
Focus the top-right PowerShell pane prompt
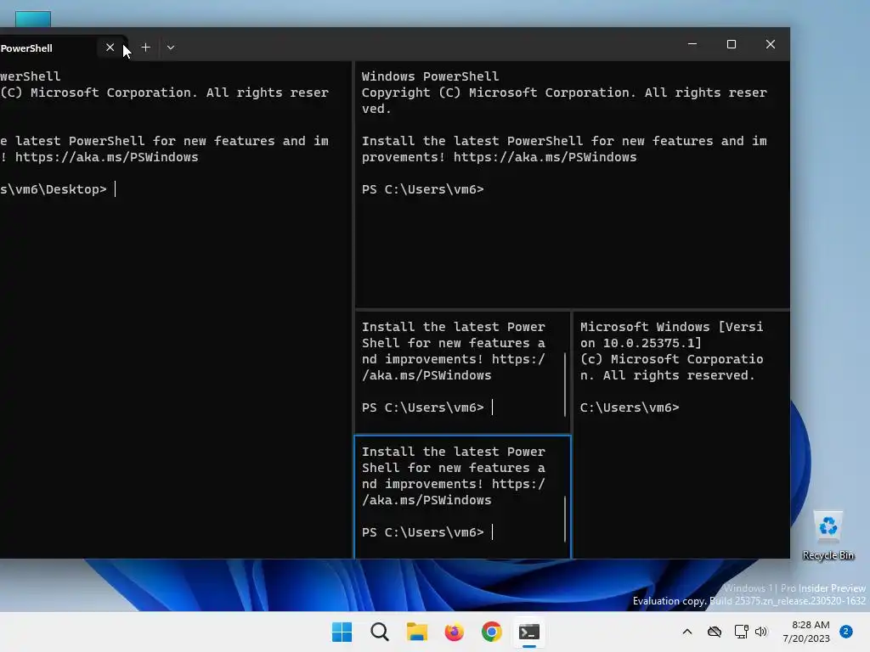click(423, 189)
